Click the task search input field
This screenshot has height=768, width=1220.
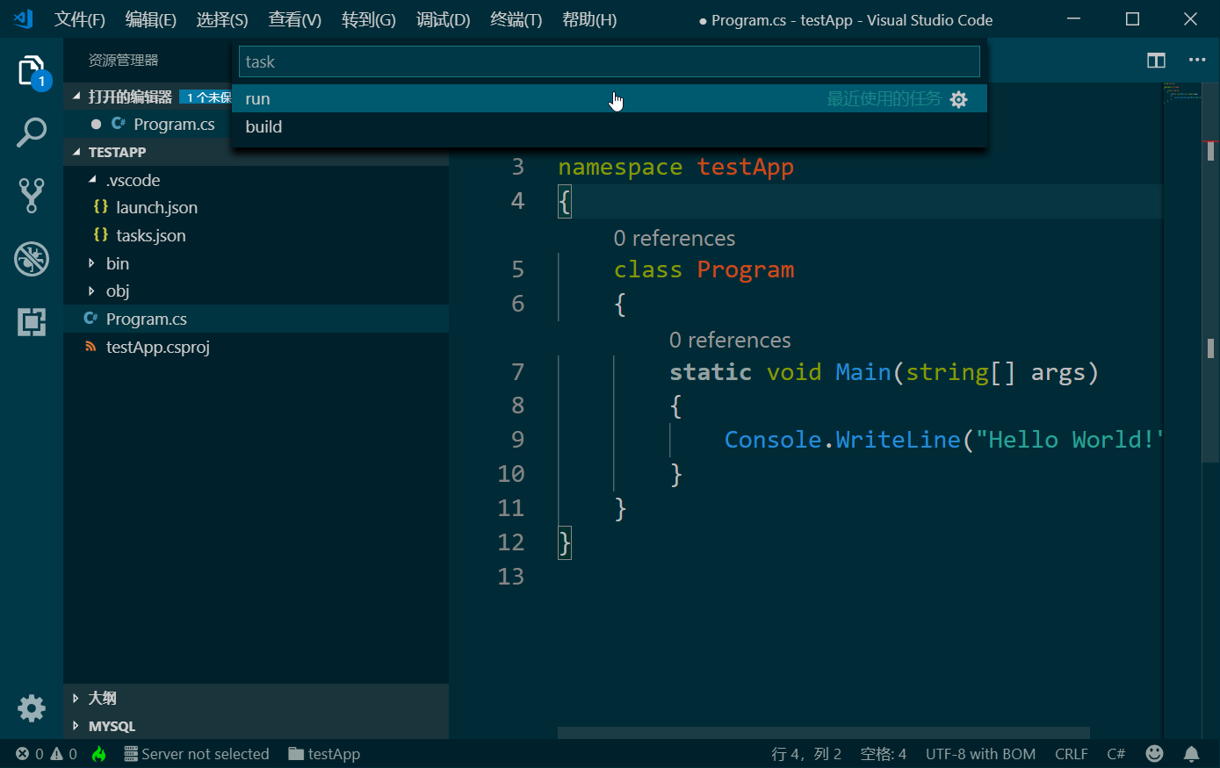[609, 61]
